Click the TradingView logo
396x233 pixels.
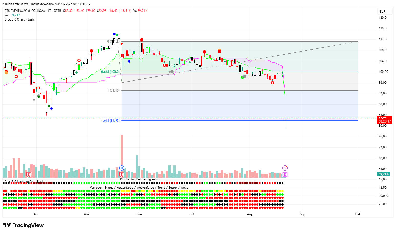23,225
